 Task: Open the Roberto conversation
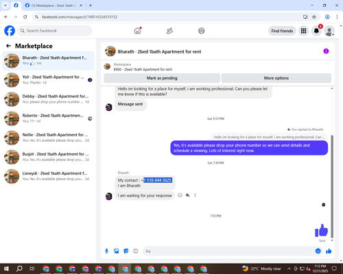pyautogui.click(x=48, y=119)
